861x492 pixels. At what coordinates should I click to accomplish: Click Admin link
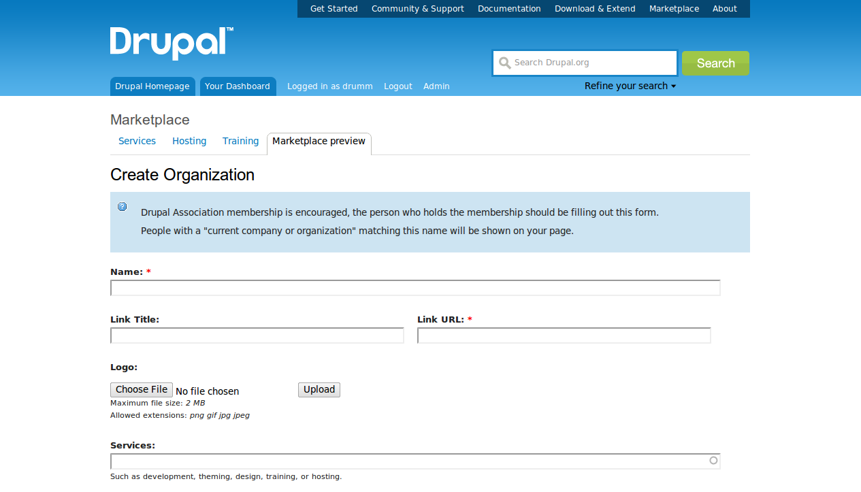tap(436, 86)
